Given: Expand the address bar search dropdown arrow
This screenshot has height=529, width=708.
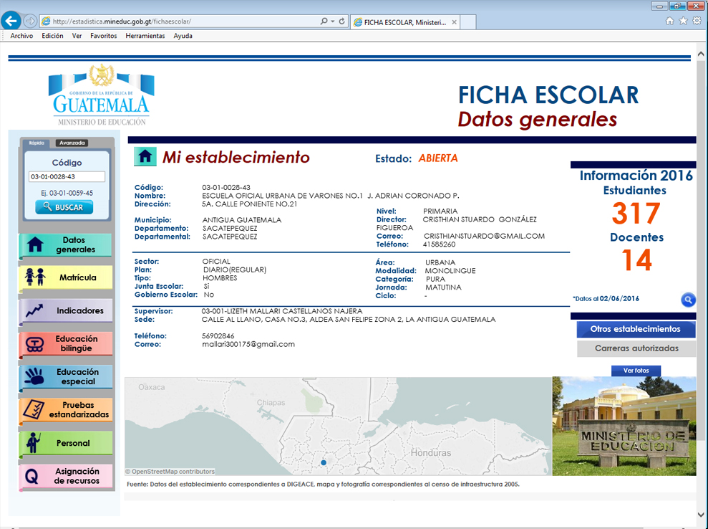Looking at the screenshot, I should pos(333,22).
